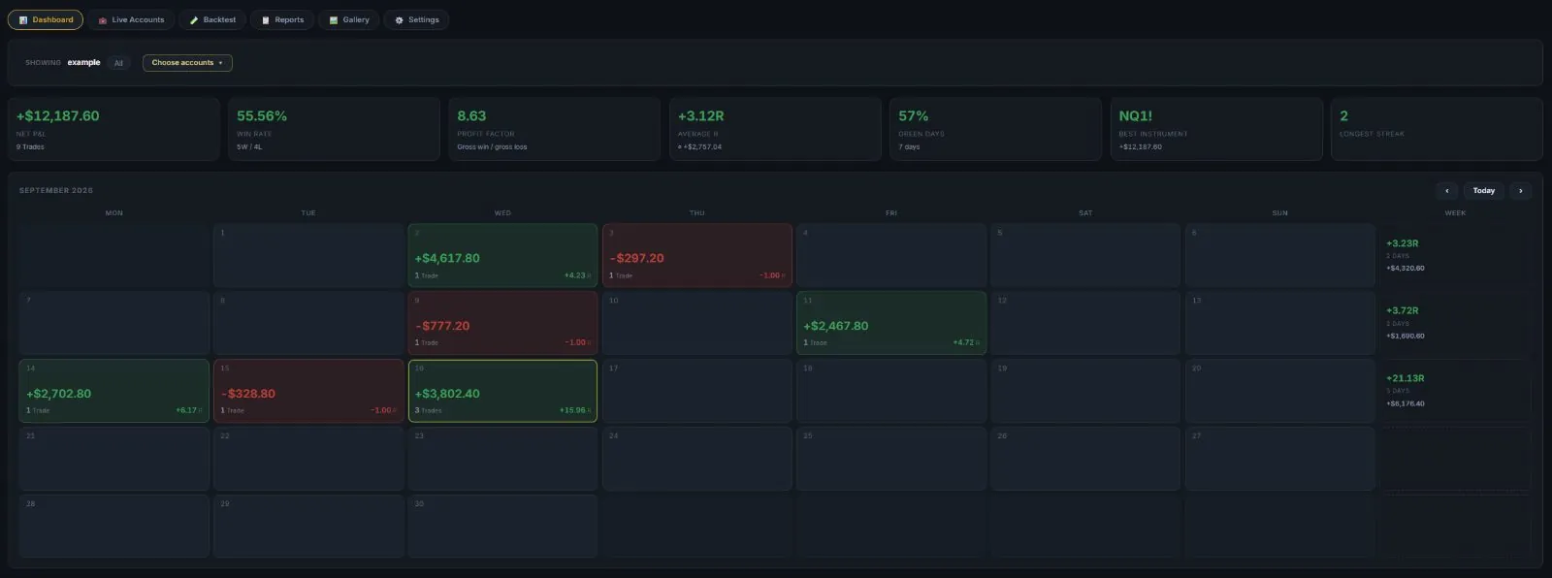Select the September 14 day with +$2,702.80

113,391
